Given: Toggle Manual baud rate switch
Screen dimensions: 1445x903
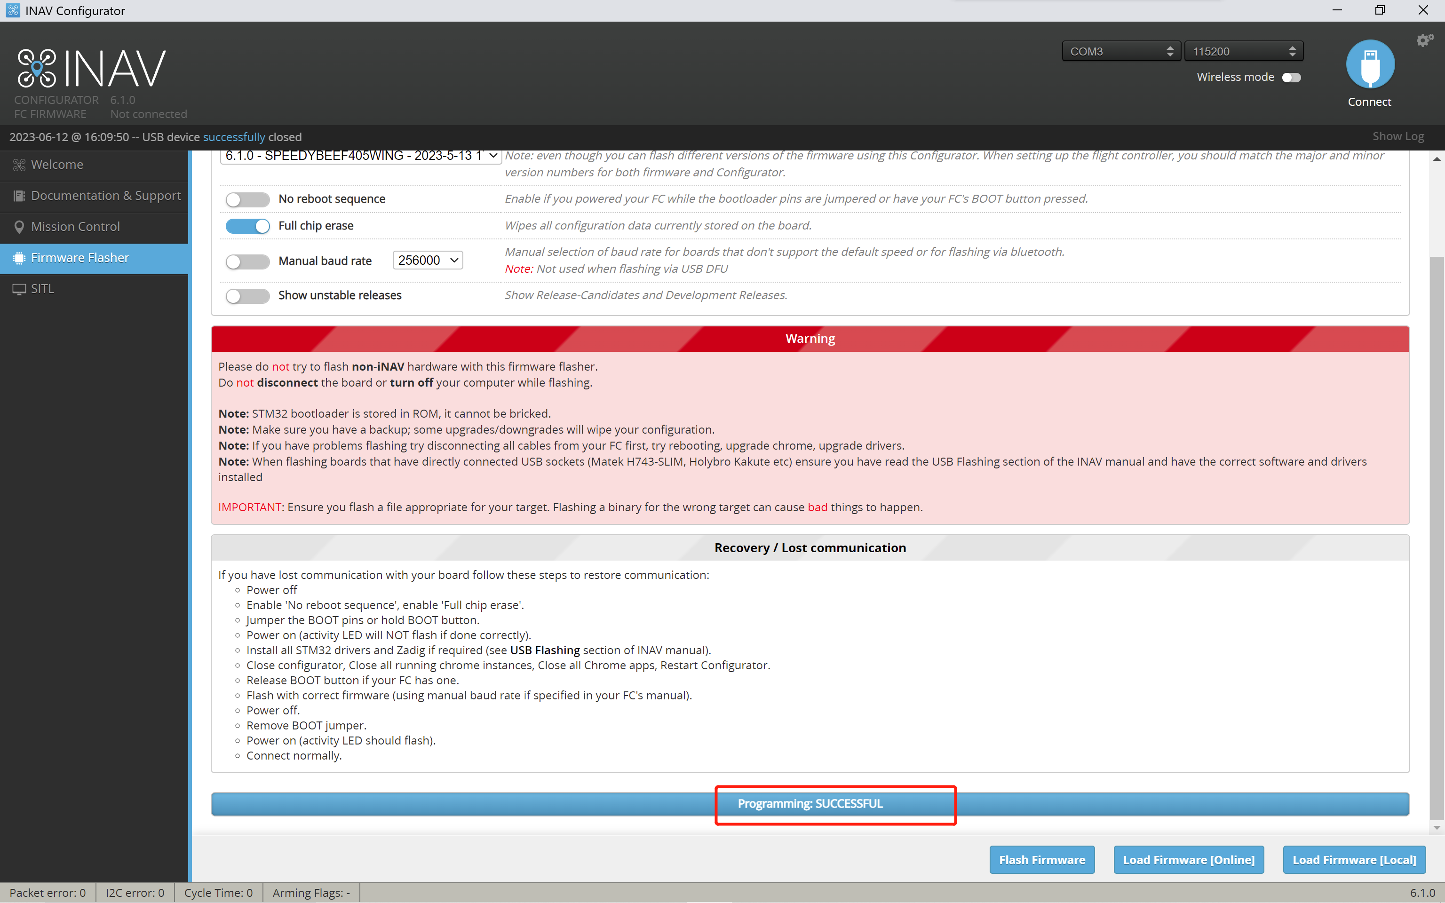Looking at the screenshot, I should click(x=247, y=261).
